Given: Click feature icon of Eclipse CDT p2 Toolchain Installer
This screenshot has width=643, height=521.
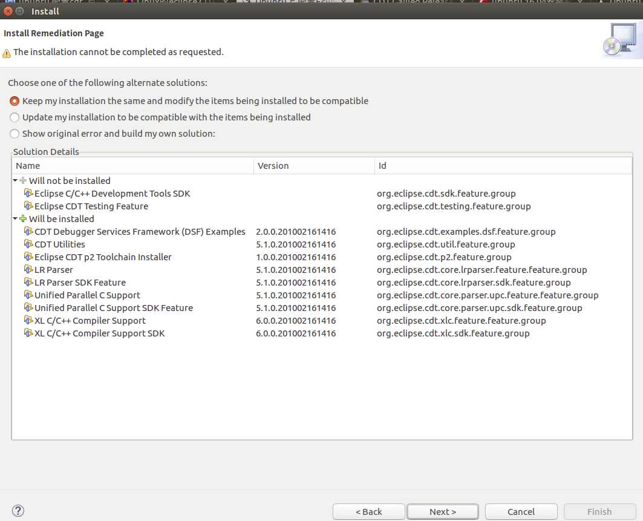Looking at the screenshot, I should (28, 257).
